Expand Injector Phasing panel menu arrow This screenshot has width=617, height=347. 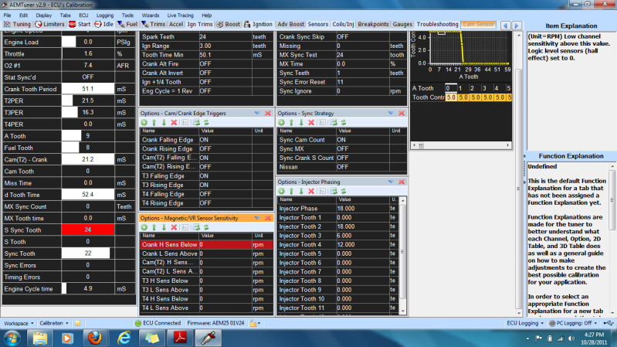390,182
